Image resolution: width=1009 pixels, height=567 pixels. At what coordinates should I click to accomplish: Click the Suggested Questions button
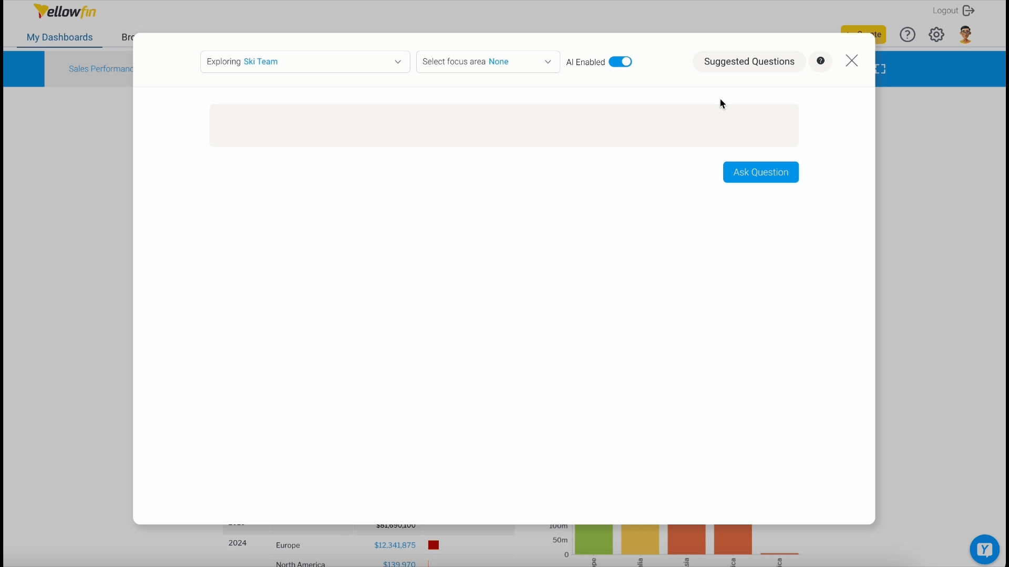click(x=748, y=61)
